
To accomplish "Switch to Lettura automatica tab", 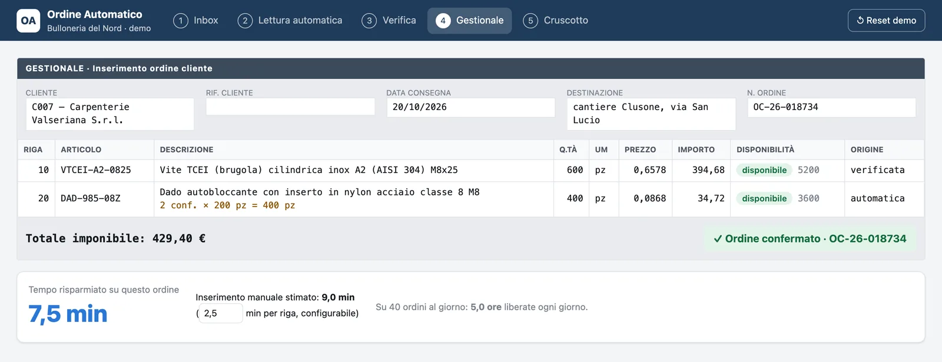I will pyautogui.click(x=290, y=21).
